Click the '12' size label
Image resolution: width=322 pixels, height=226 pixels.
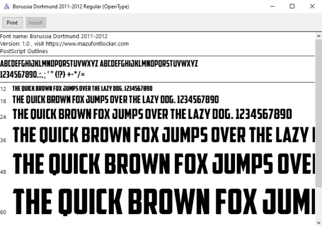pos(3,89)
